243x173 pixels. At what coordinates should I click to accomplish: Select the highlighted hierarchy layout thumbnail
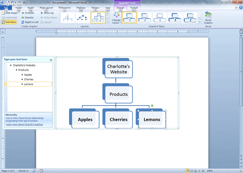98,18
